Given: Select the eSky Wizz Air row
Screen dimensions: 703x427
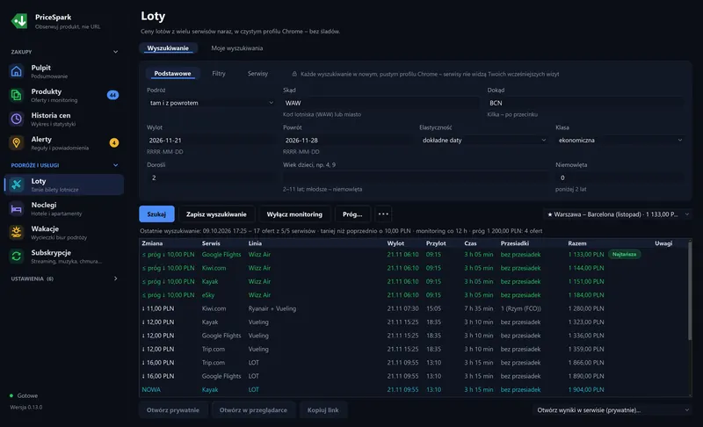Looking at the screenshot, I should [413, 295].
